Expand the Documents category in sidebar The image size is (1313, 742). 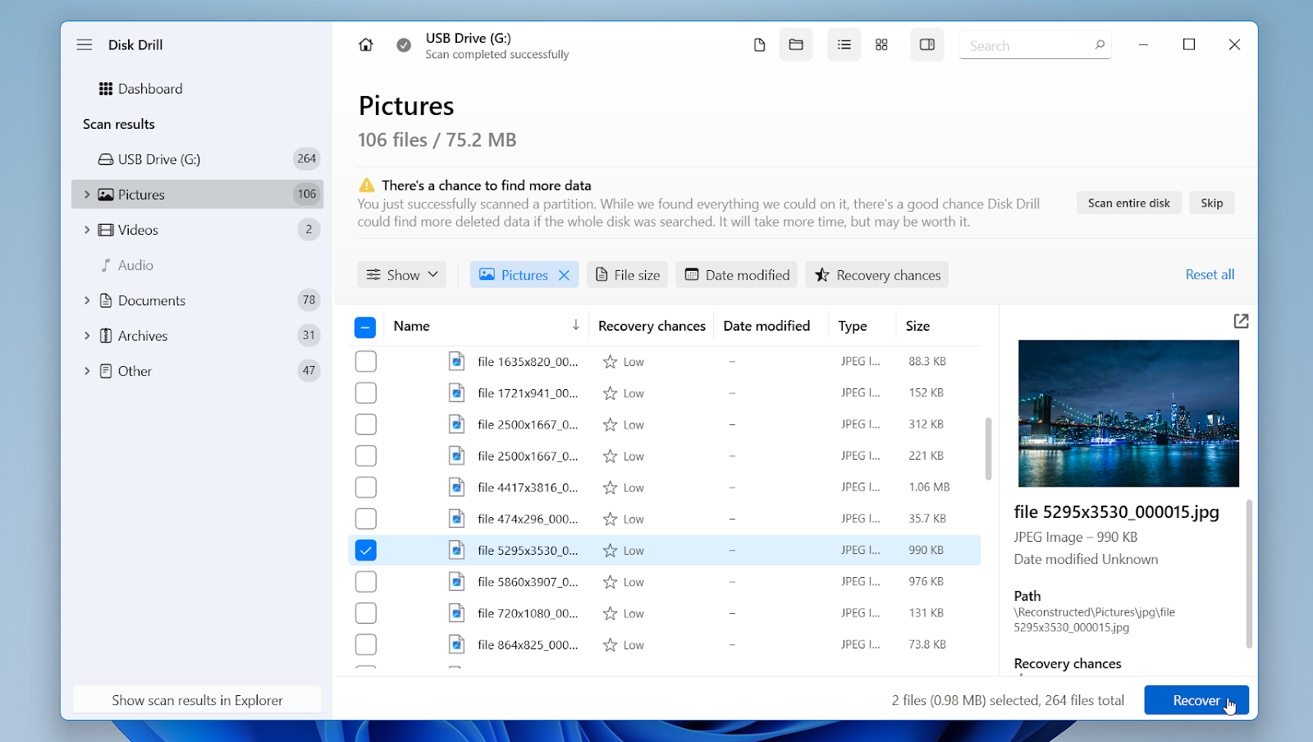[x=87, y=300]
